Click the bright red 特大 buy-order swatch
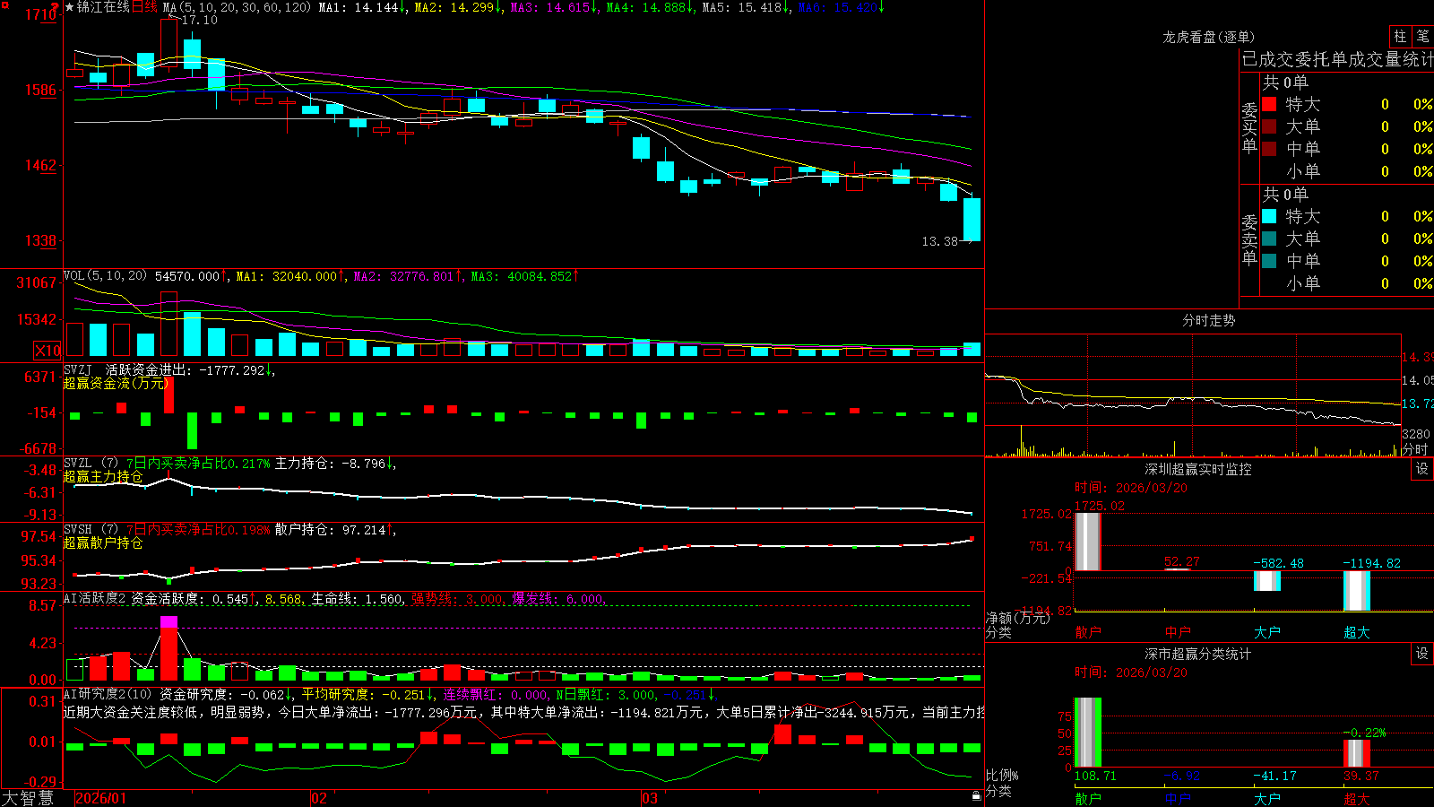 click(1269, 104)
